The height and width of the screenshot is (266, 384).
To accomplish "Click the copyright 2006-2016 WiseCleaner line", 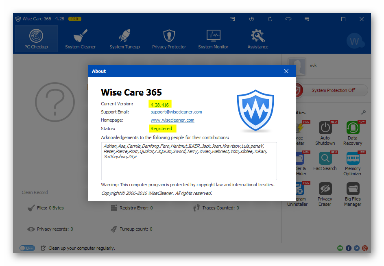I will 157,193.
